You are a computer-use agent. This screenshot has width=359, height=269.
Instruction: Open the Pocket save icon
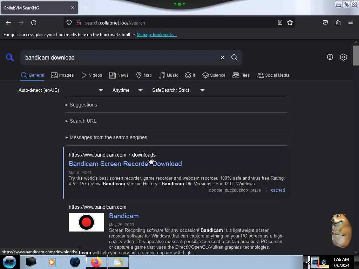[x=325, y=22]
